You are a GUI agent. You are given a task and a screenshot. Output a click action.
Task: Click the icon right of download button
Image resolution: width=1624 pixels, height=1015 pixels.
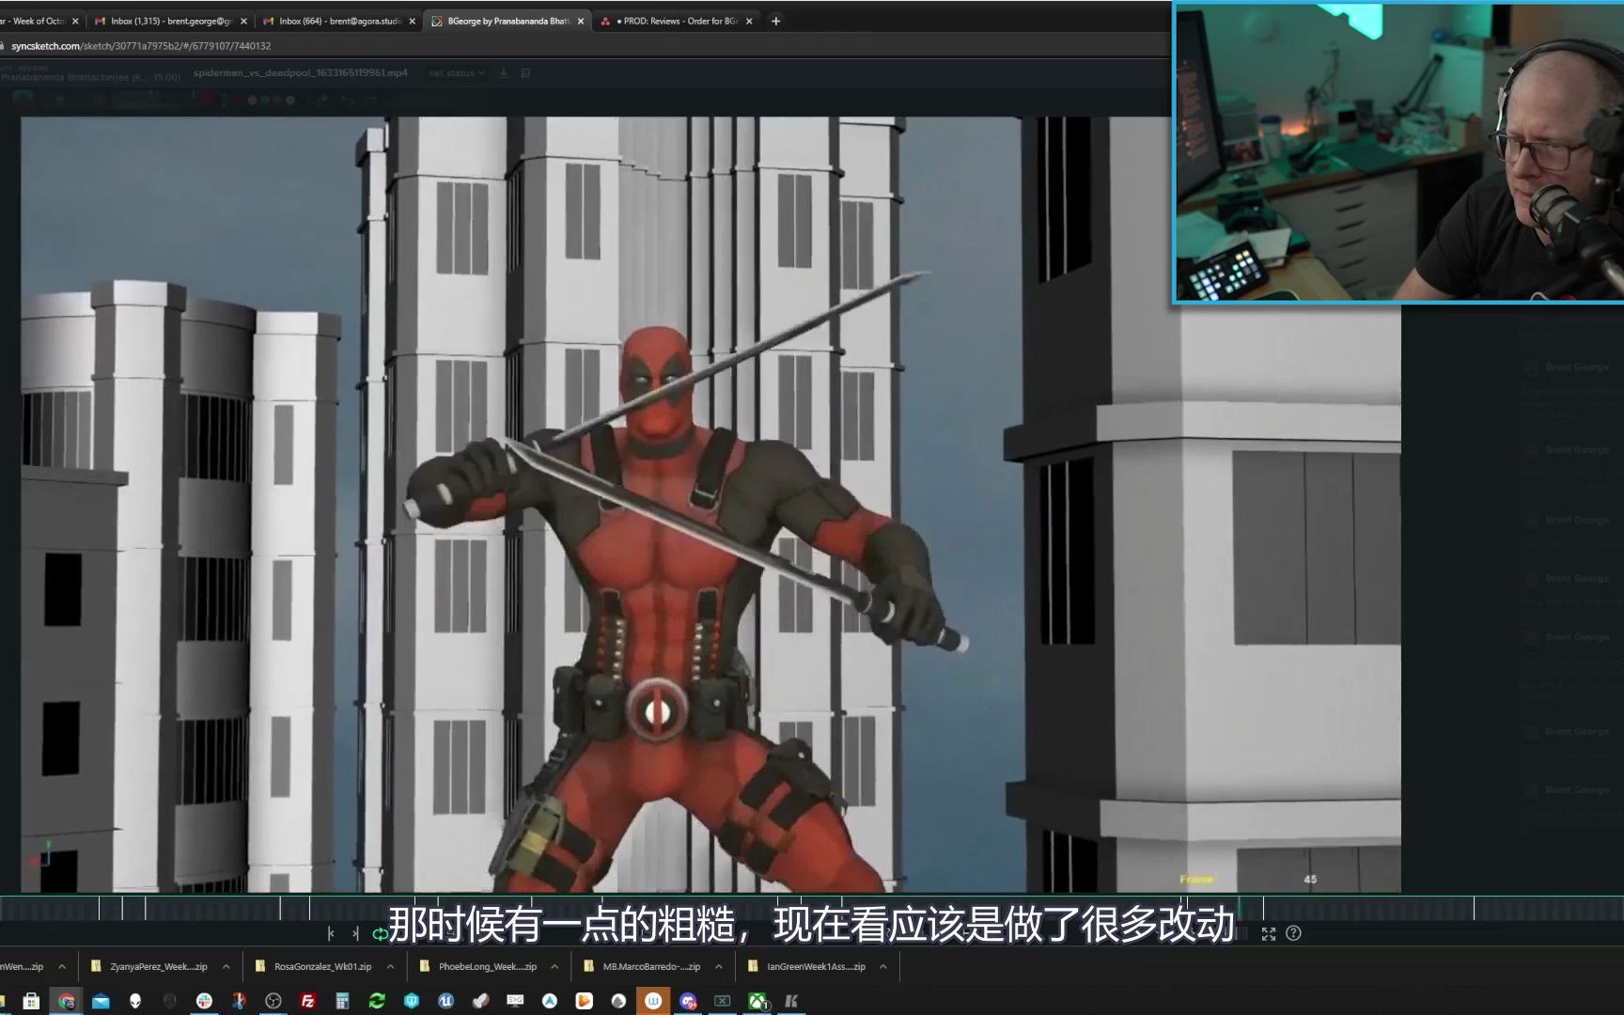click(x=525, y=73)
